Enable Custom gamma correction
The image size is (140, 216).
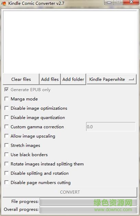(x=7, y=127)
